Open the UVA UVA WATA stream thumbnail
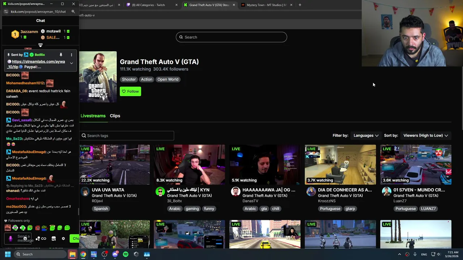The image size is (463, 260). point(114,165)
